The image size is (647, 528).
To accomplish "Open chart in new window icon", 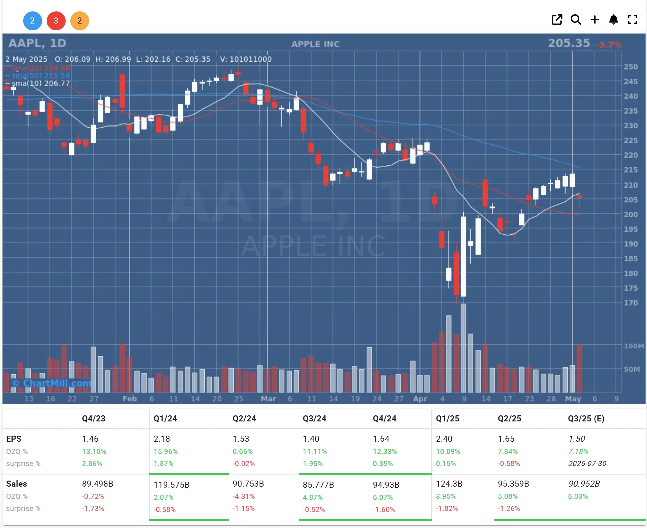I will click(x=557, y=20).
